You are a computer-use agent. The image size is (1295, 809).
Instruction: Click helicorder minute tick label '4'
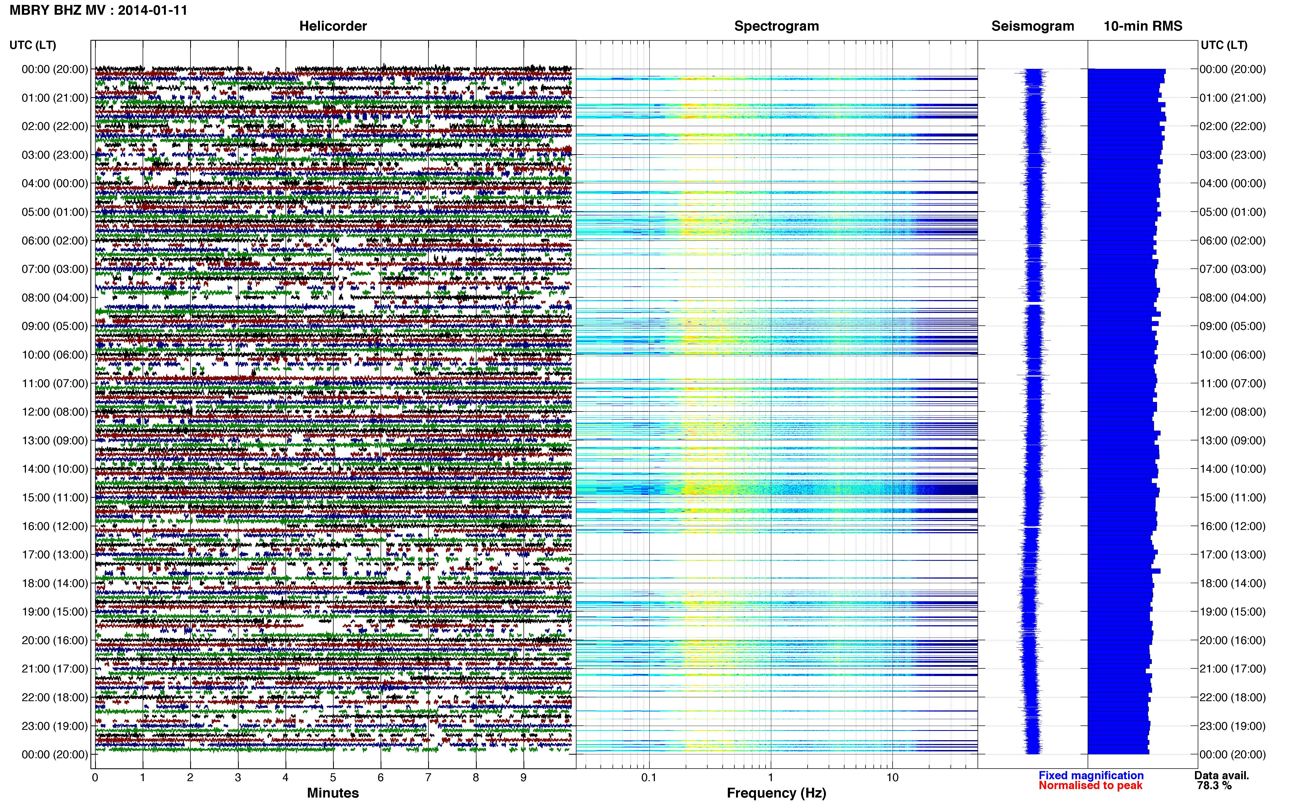[x=285, y=778]
